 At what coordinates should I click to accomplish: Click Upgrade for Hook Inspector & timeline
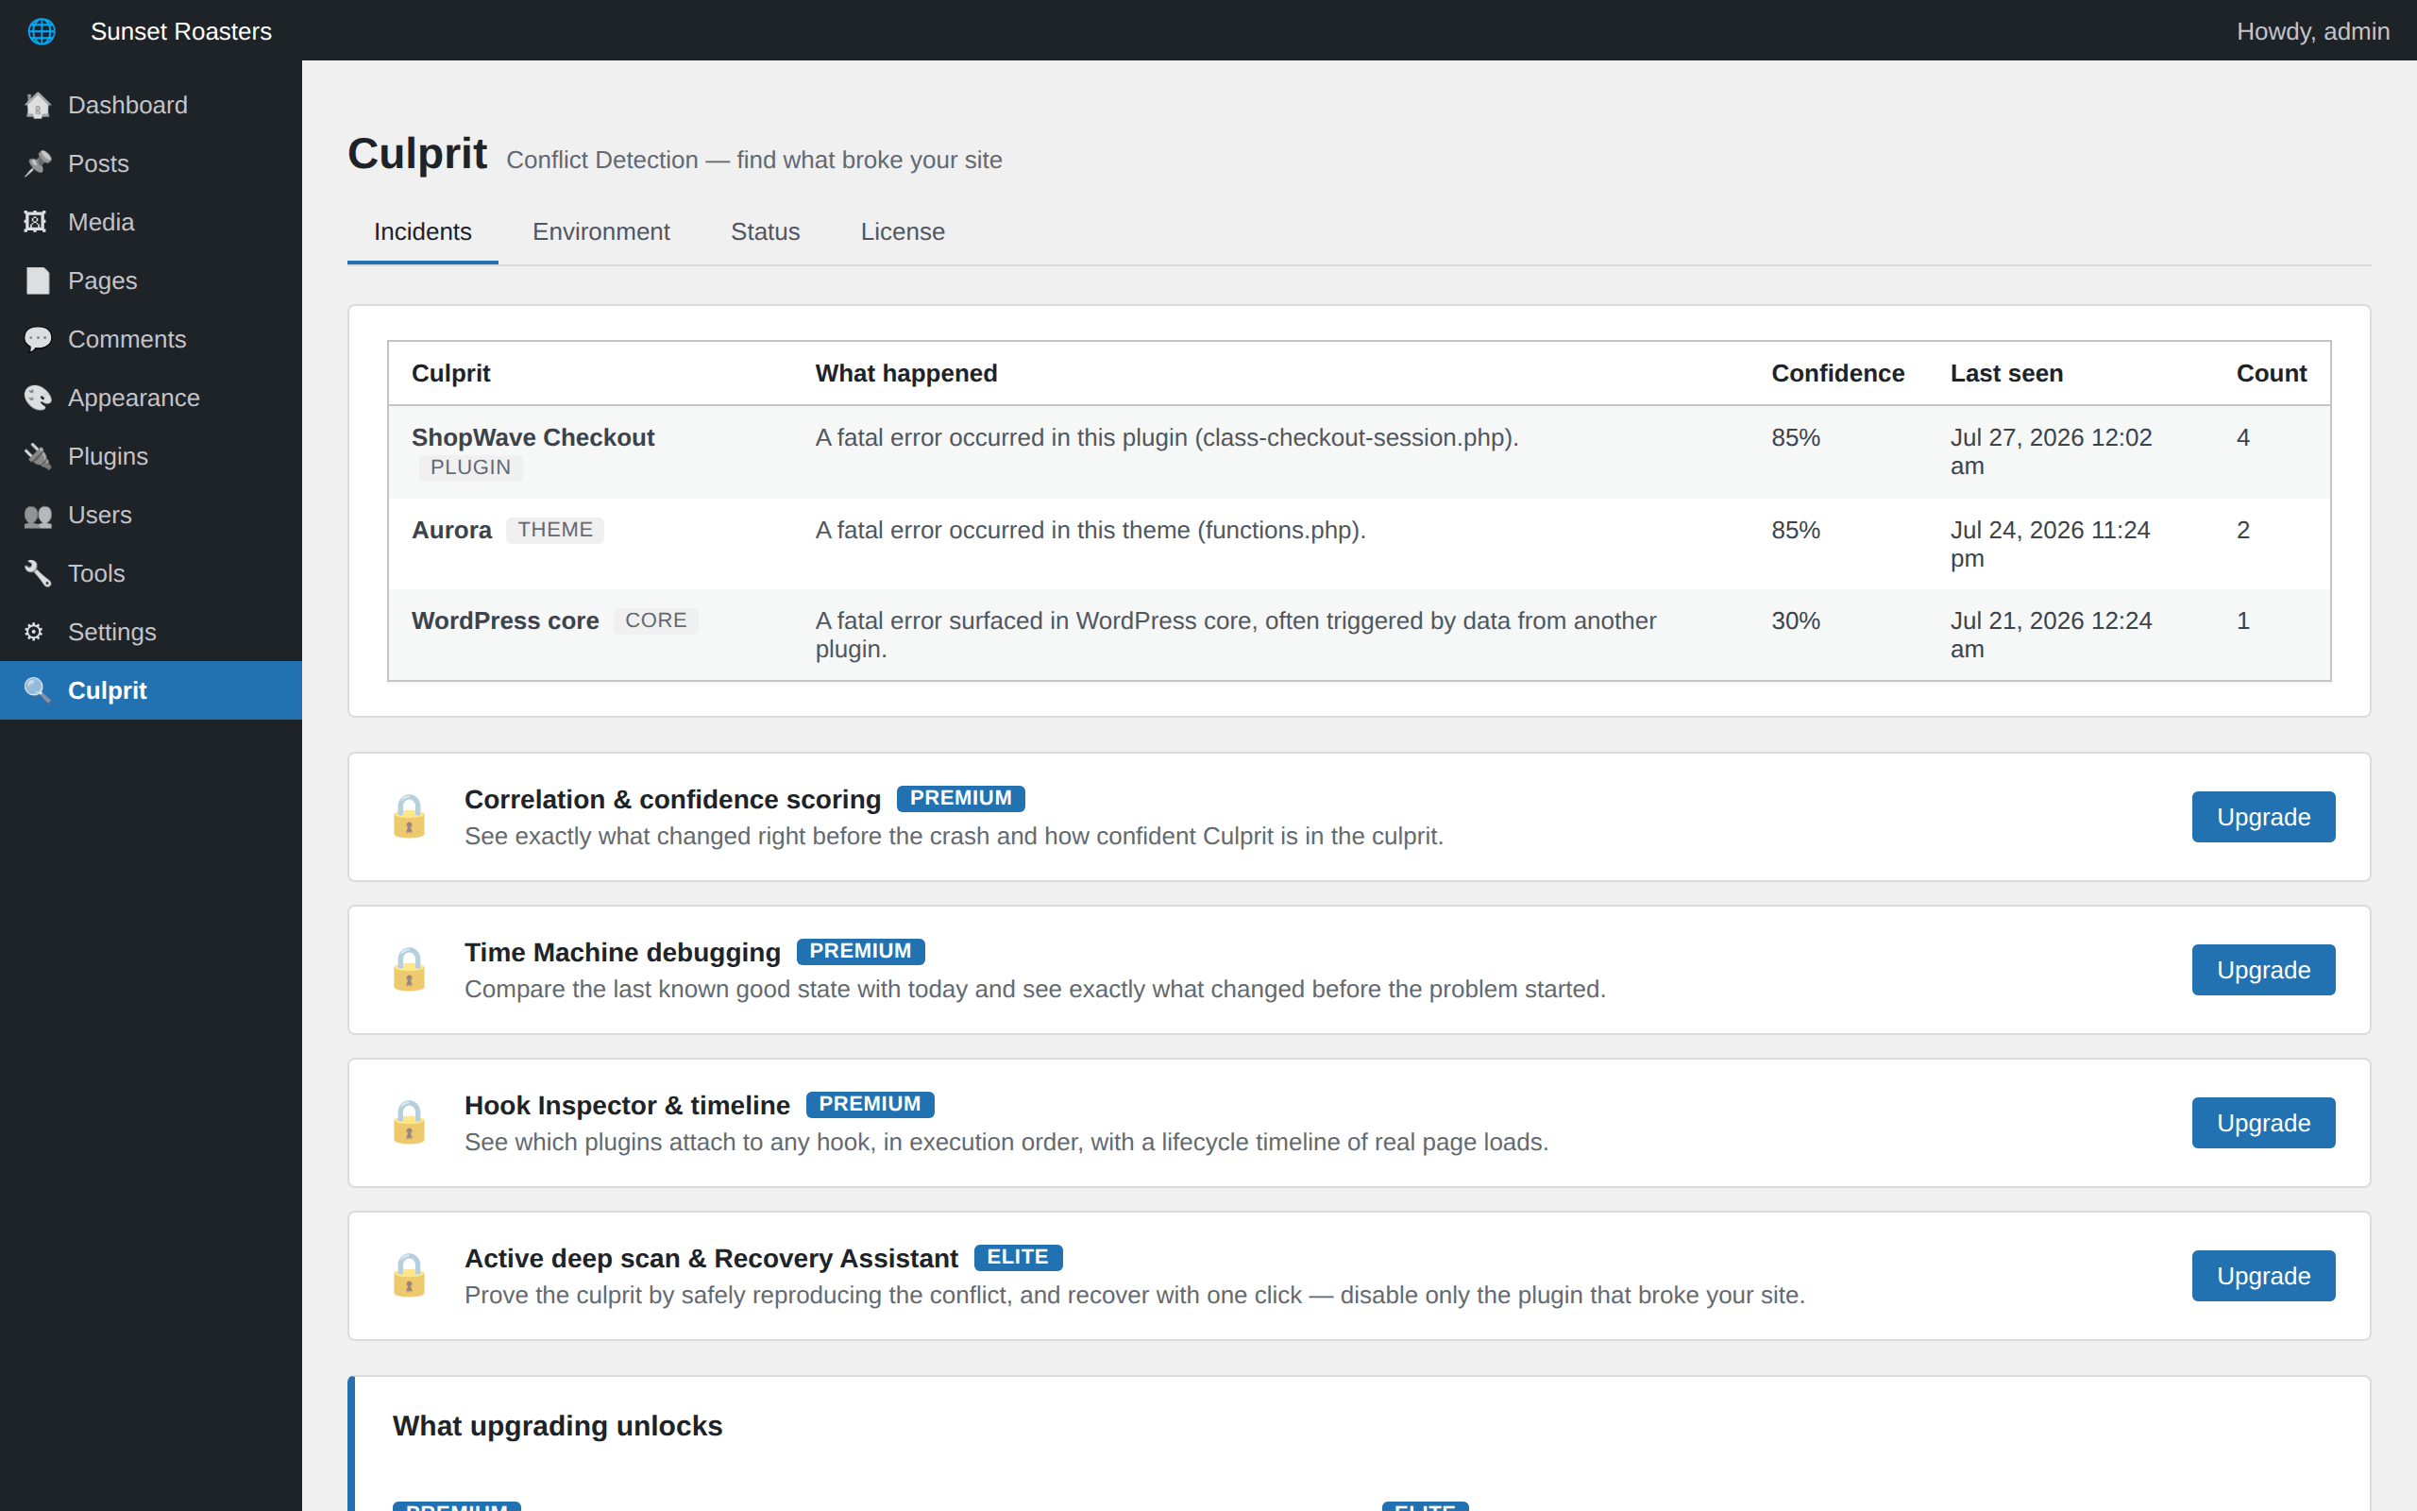(2263, 1123)
